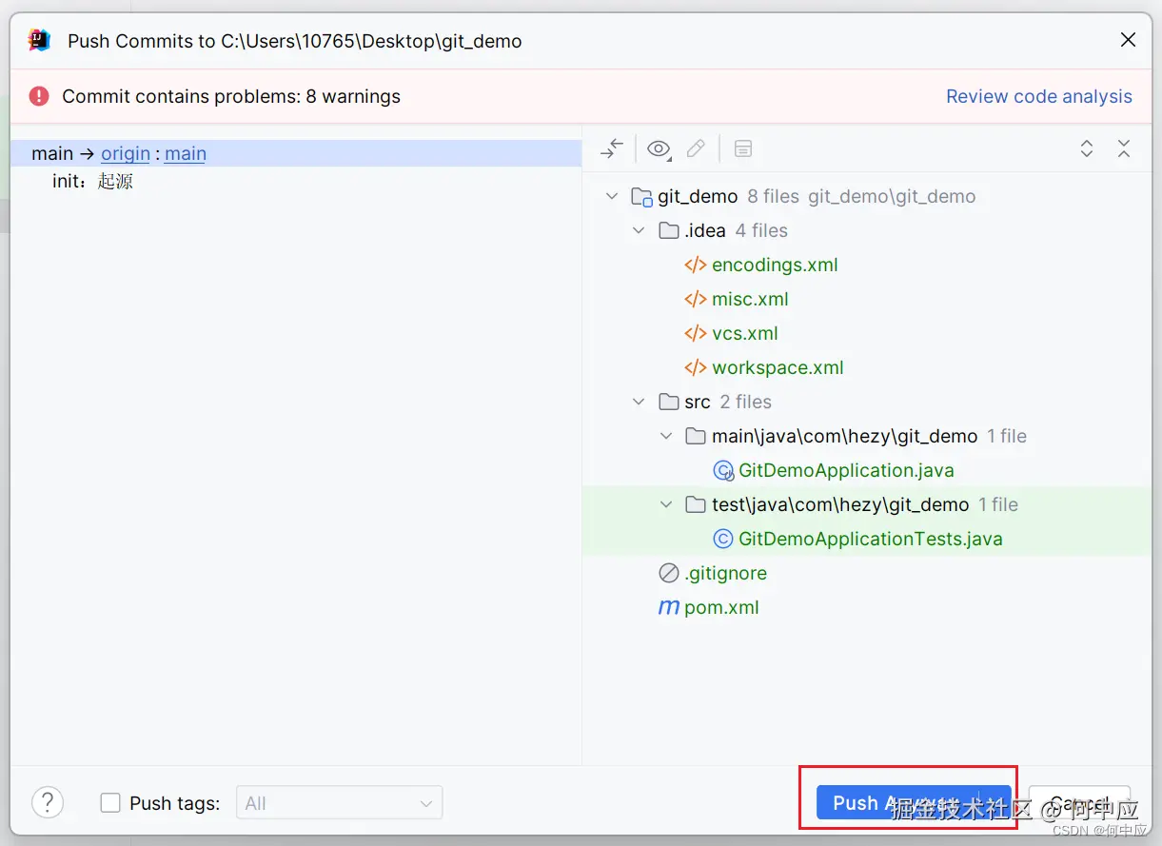Collapse the test\java\com\hezy\git_demo folder
Screen dimensions: 1162x846
pos(666,504)
